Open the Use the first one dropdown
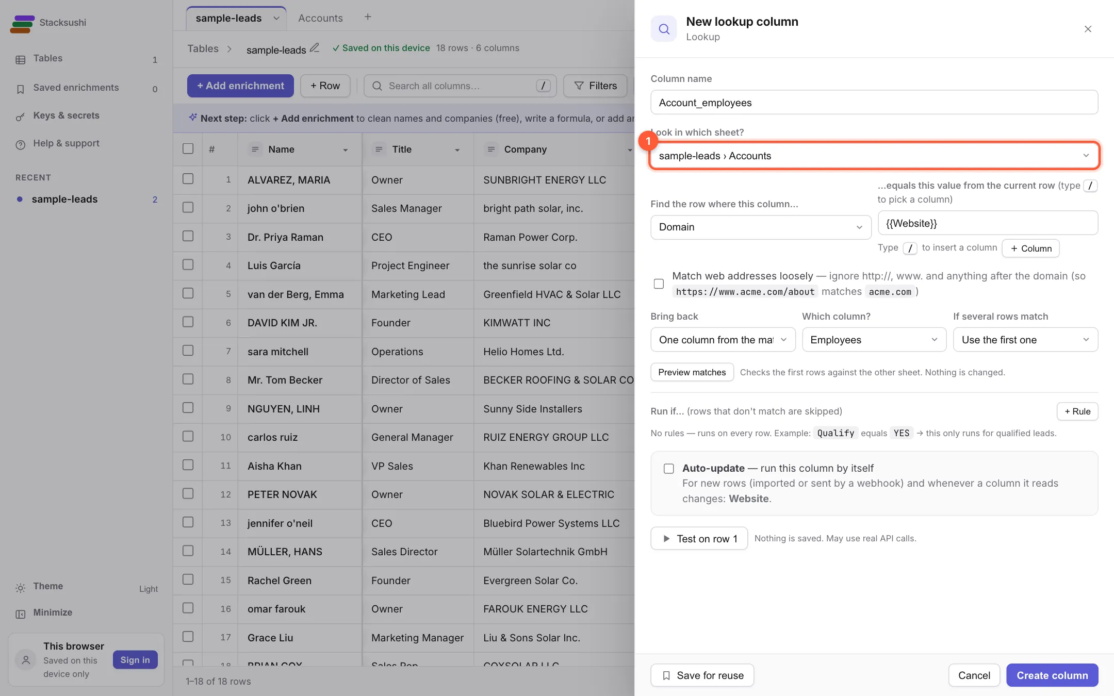The width and height of the screenshot is (1114, 696). click(x=1025, y=340)
